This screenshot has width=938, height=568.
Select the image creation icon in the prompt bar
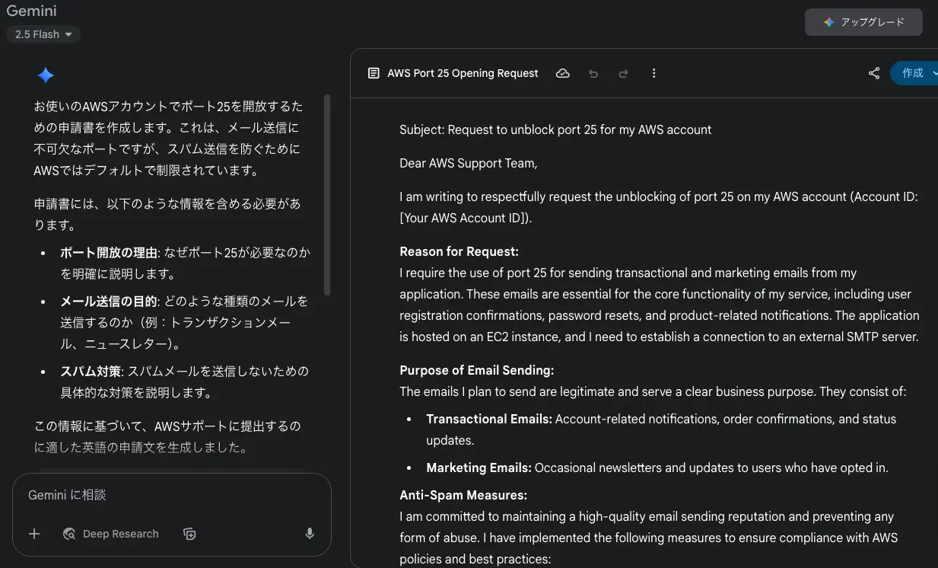189,534
